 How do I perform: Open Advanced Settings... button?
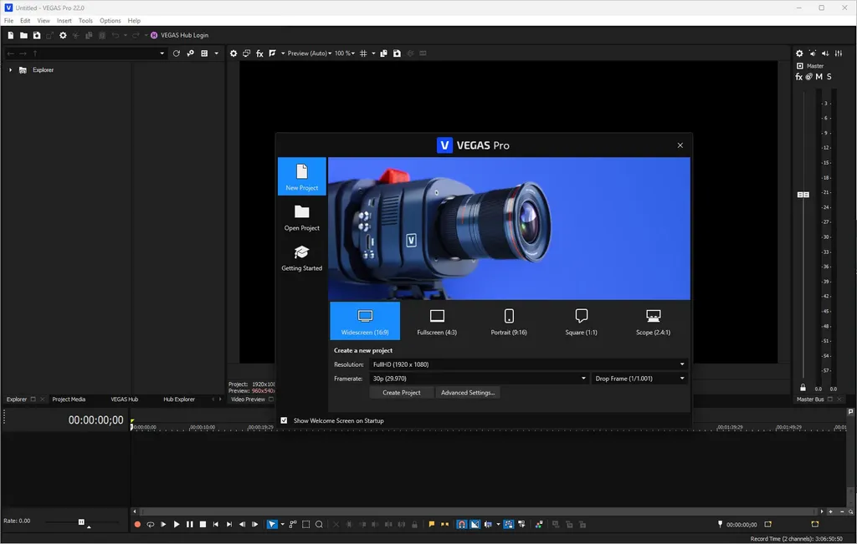[x=468, y=393]
